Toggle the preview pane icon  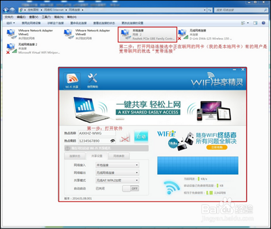256,23
